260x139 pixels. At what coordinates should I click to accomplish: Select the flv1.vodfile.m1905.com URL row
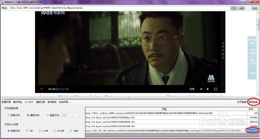pyautogui.click(x=166, y=113)
